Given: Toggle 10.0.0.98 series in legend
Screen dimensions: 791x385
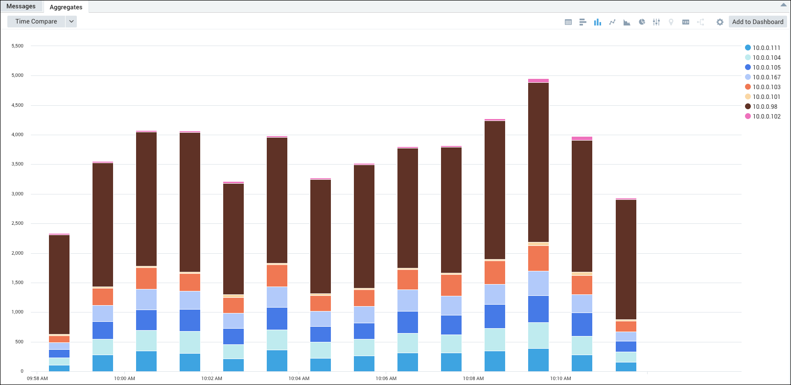Looking at the screenshot, I should (765, 107).
